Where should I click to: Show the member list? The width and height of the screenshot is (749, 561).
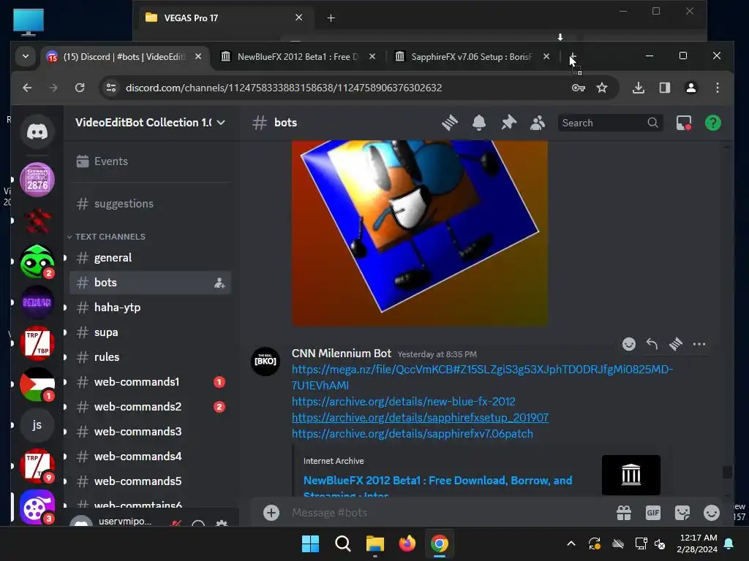click(538, 123)
